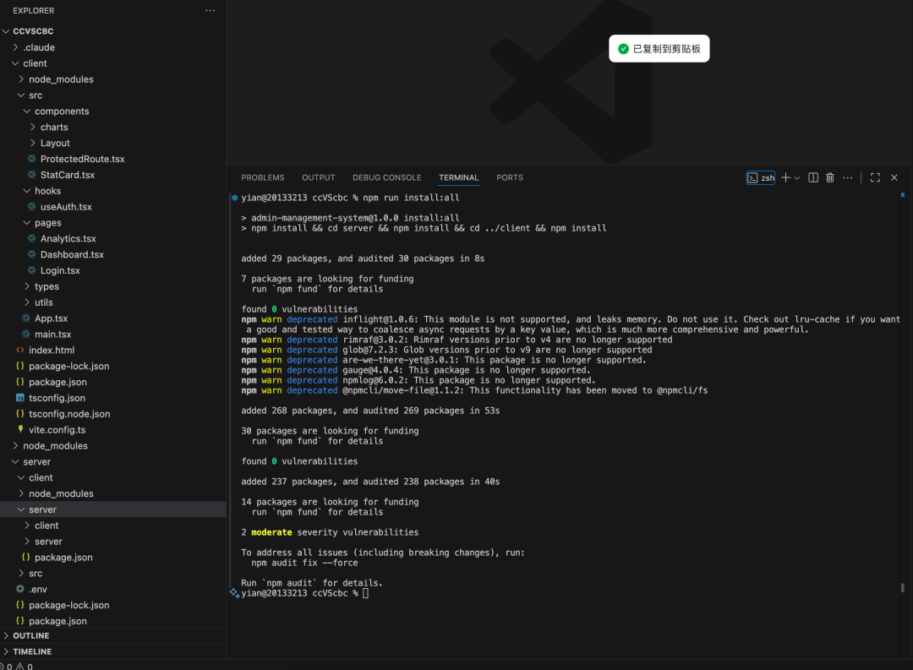Split the terminal panel
This screenshot has height=670, width=913.
pos(813,177)
